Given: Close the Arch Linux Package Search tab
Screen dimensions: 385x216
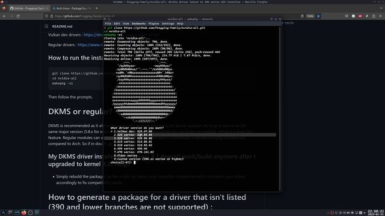Looking at the screenshot, I should tap(90, 8).
